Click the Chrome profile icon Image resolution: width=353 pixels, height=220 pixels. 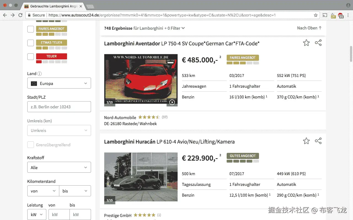pyautogui.click(x=348, y=5)
